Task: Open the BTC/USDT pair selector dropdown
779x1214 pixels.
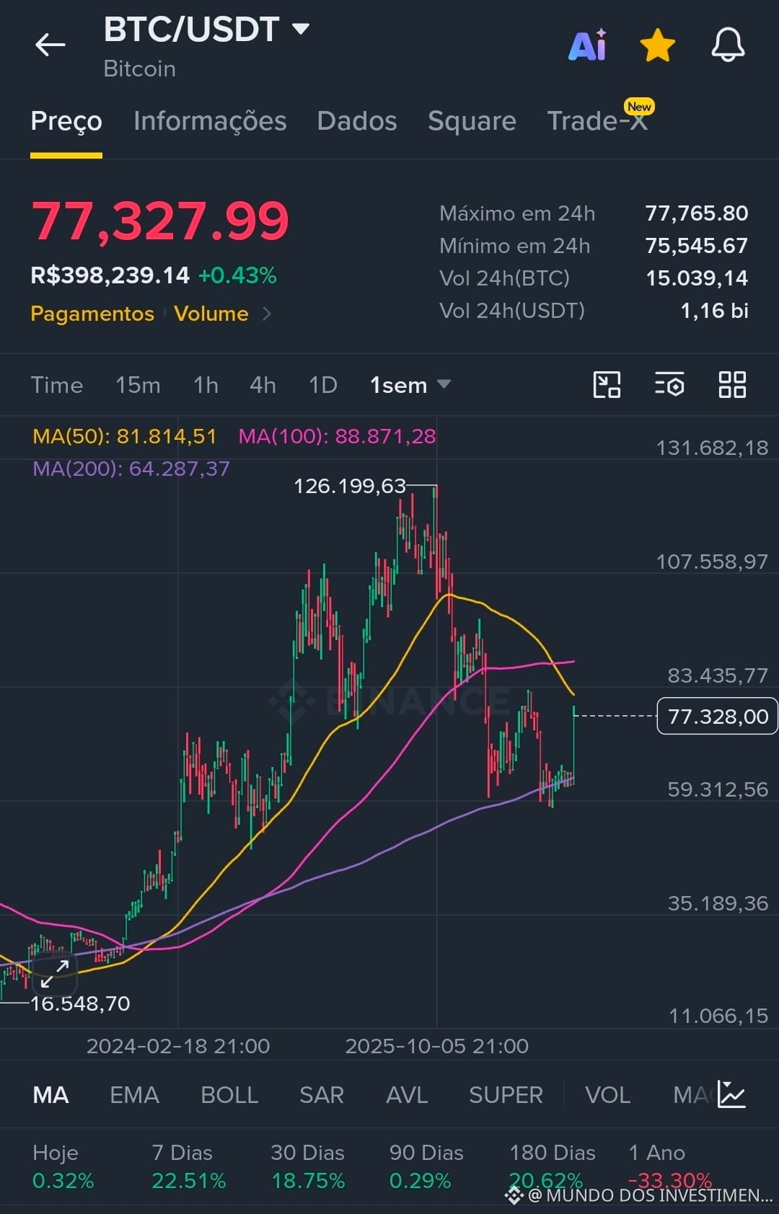Action: [x=206, y=30]
